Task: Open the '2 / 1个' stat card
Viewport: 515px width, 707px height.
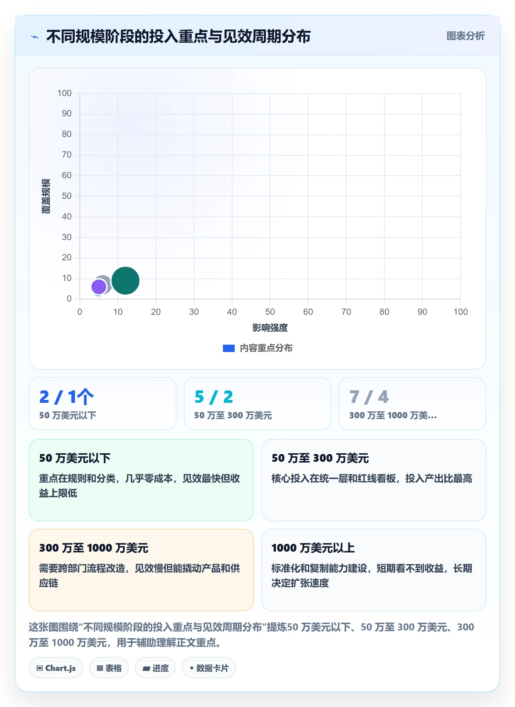Action: coord(103,404)
